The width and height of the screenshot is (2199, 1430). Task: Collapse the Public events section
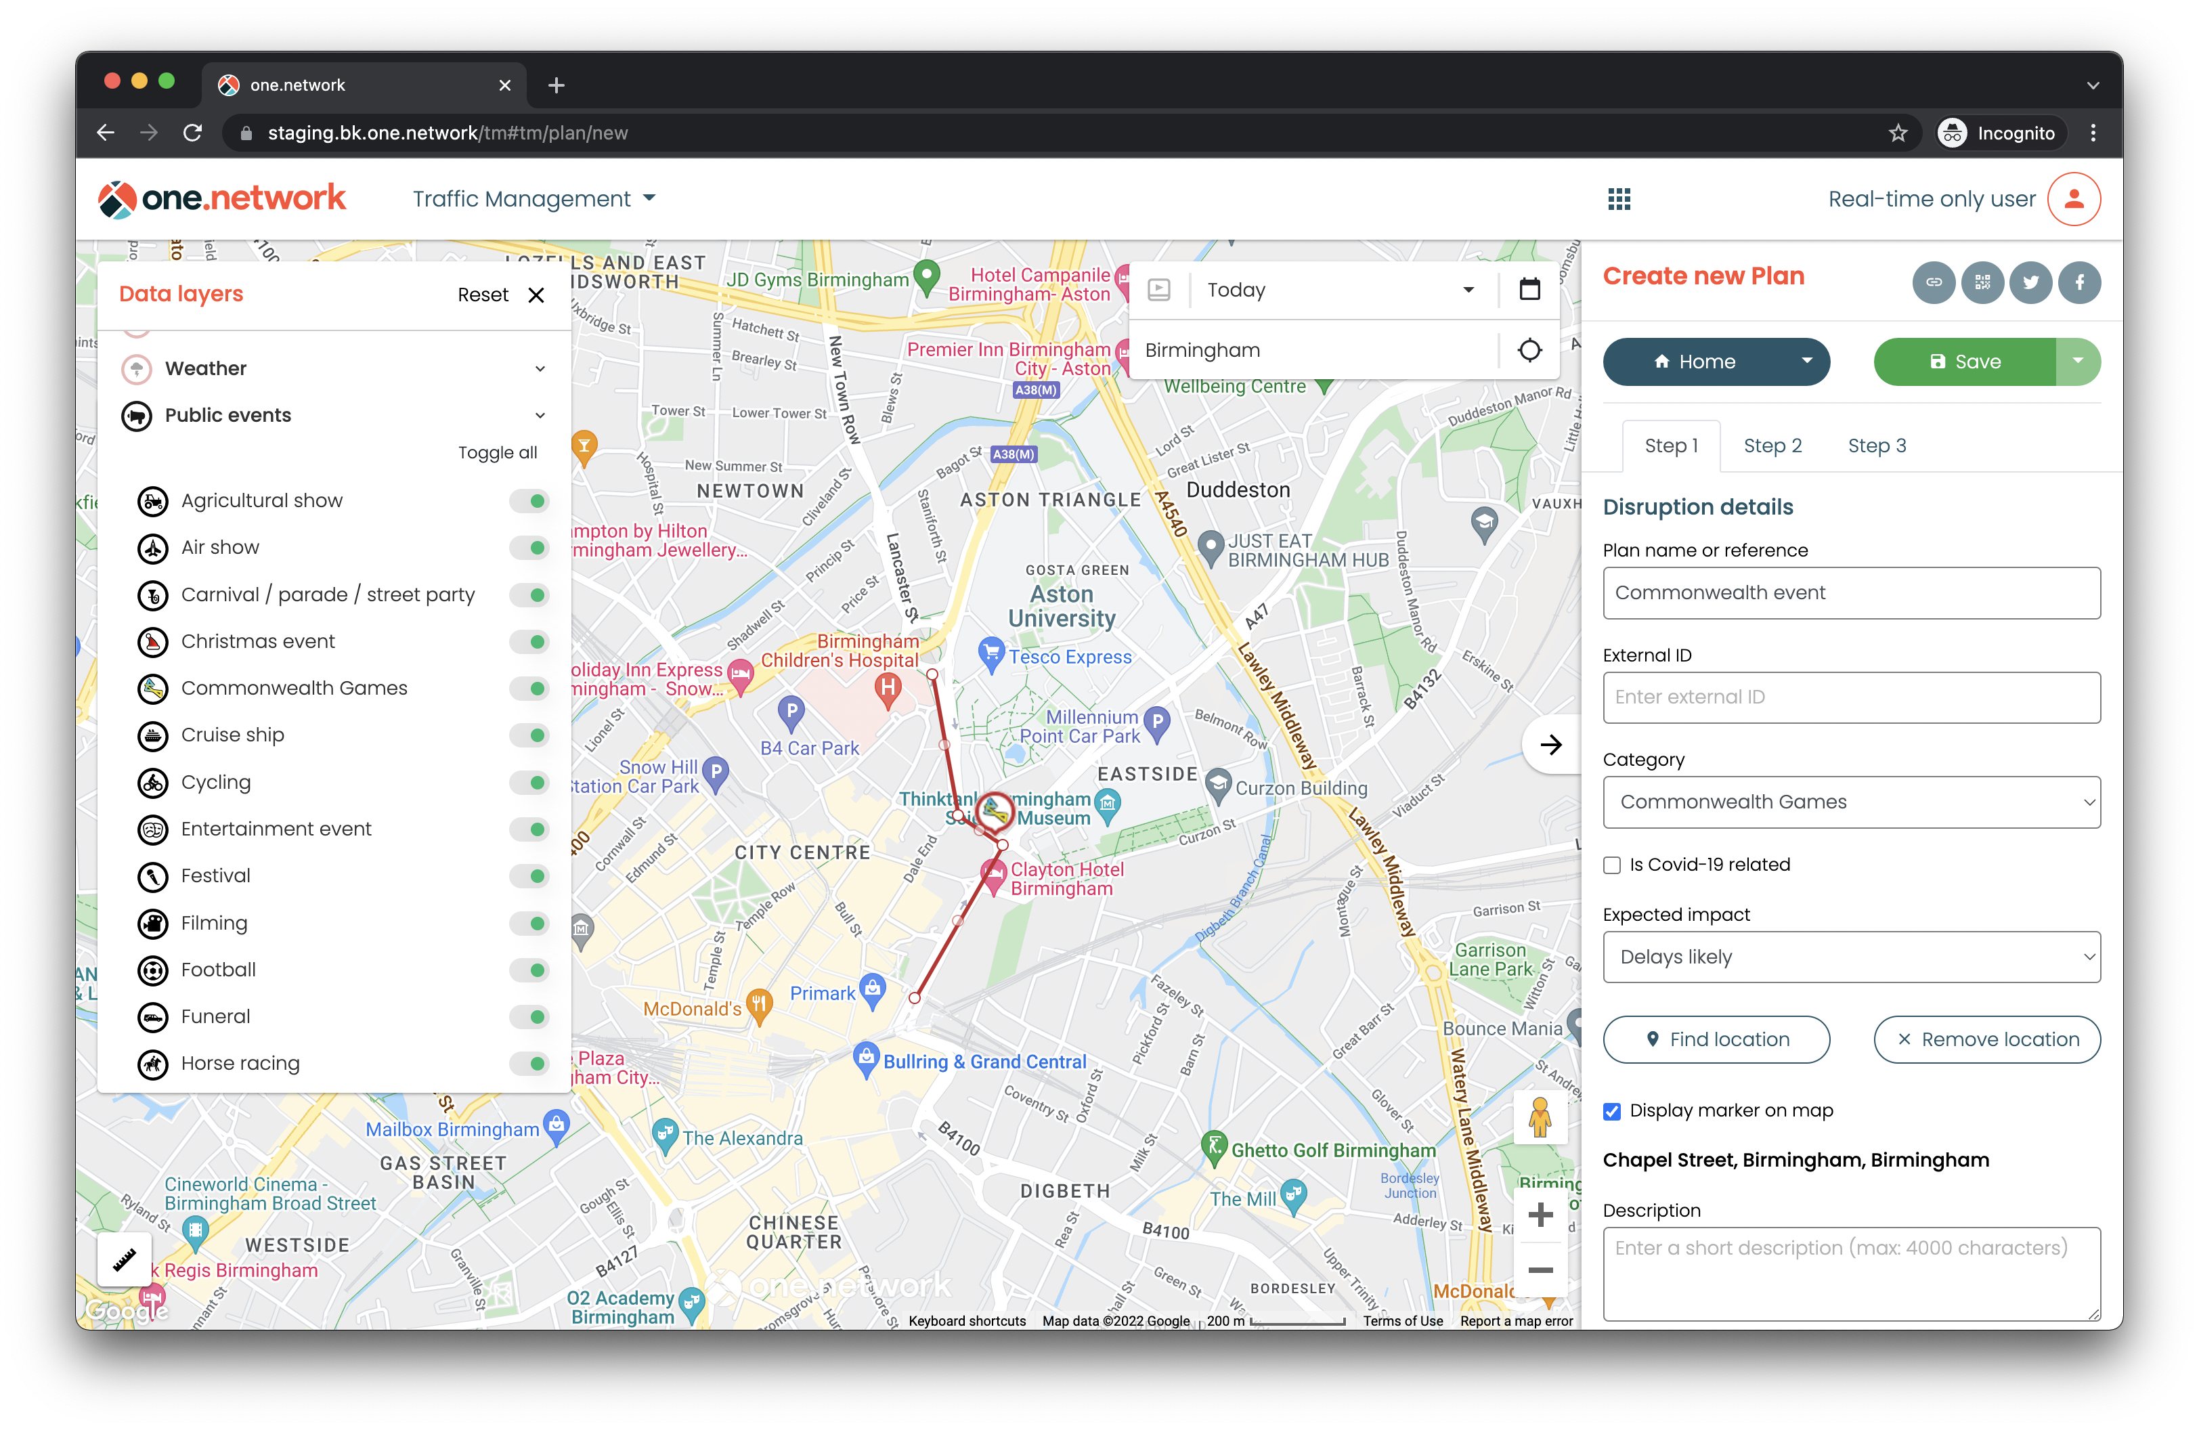coord(540,416)
